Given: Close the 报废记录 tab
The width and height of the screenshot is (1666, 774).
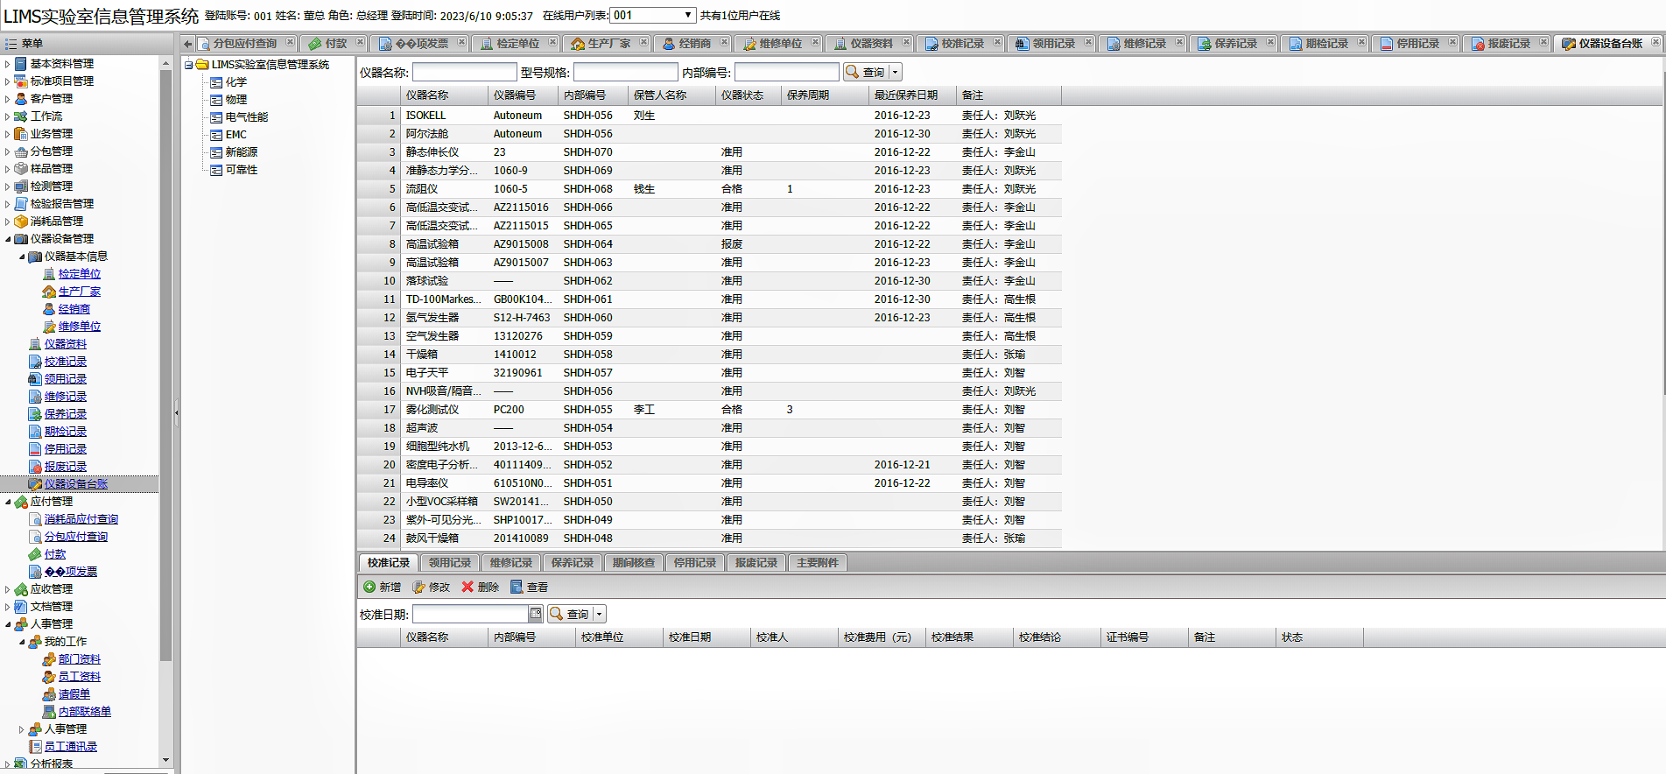Looking at the screenshot, I should point(1544,42).
